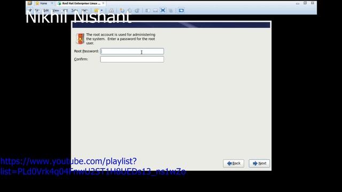
Task: Click the Send Ctrl+Alt+Del icon
Action: pos(111,11)
